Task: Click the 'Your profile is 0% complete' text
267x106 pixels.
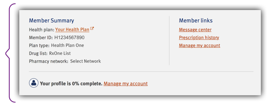Action: click(71, 84)
